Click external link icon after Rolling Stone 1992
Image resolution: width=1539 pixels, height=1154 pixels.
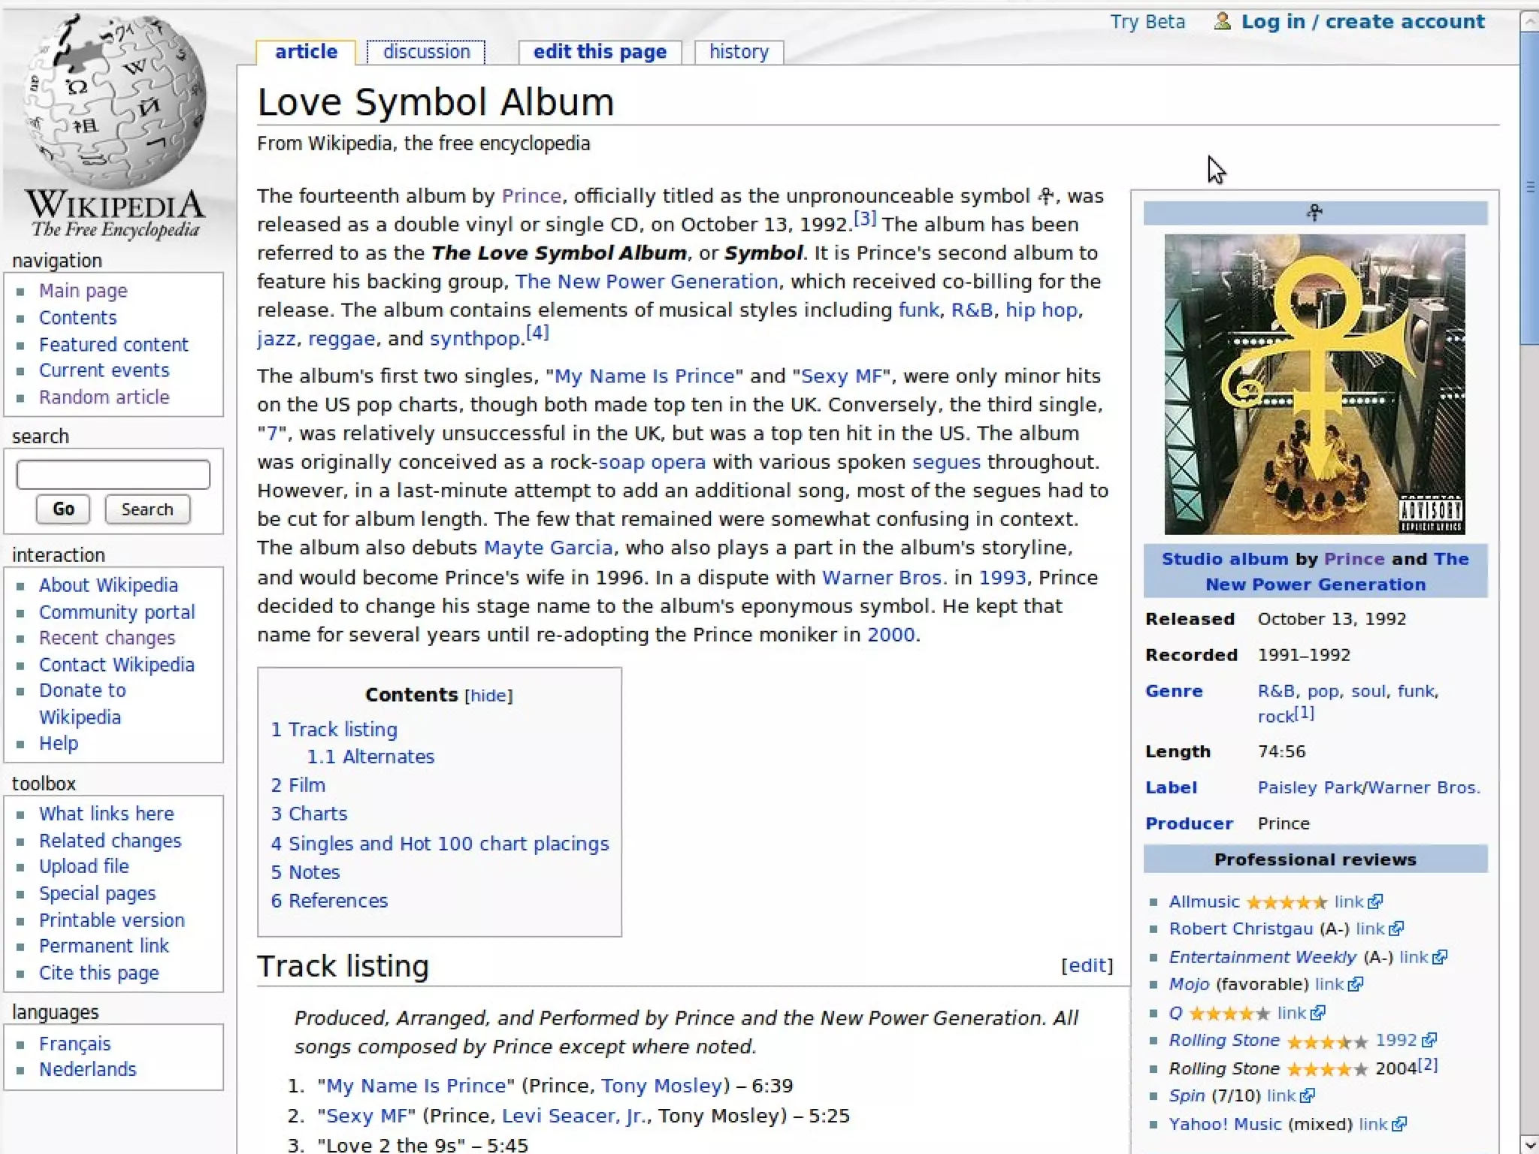pyautogui.click(x=1429, y=1041)
